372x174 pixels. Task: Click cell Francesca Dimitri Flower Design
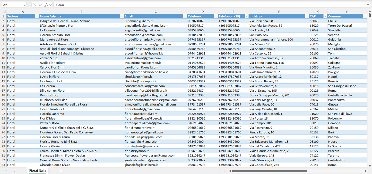pyautogui.click(x=82, y=156)
